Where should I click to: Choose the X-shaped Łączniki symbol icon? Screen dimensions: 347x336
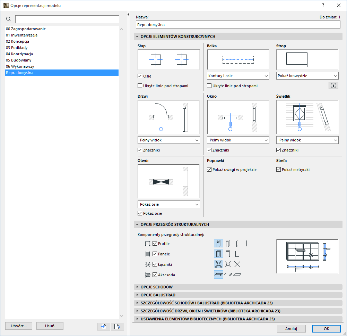(237, 264)
